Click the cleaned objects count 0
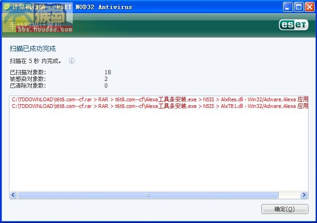The width and height of the screenshot is (317, 223). [x=106, y=86]
